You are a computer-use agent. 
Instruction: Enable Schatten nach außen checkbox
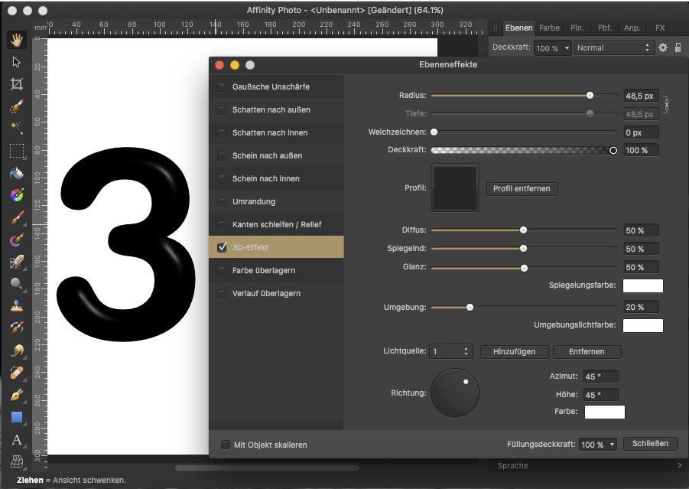[222, 109]
